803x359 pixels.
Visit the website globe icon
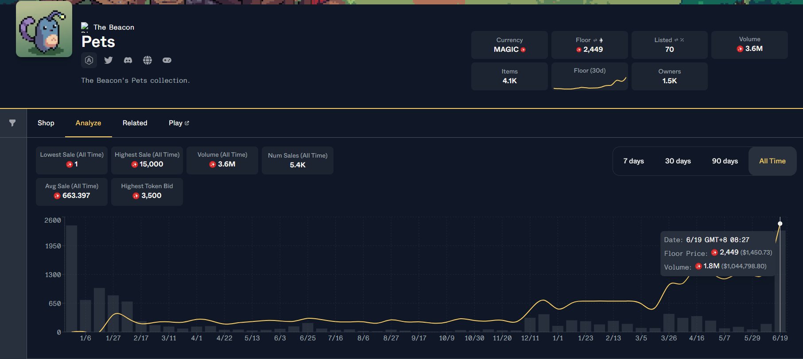[x=147, y=60]
